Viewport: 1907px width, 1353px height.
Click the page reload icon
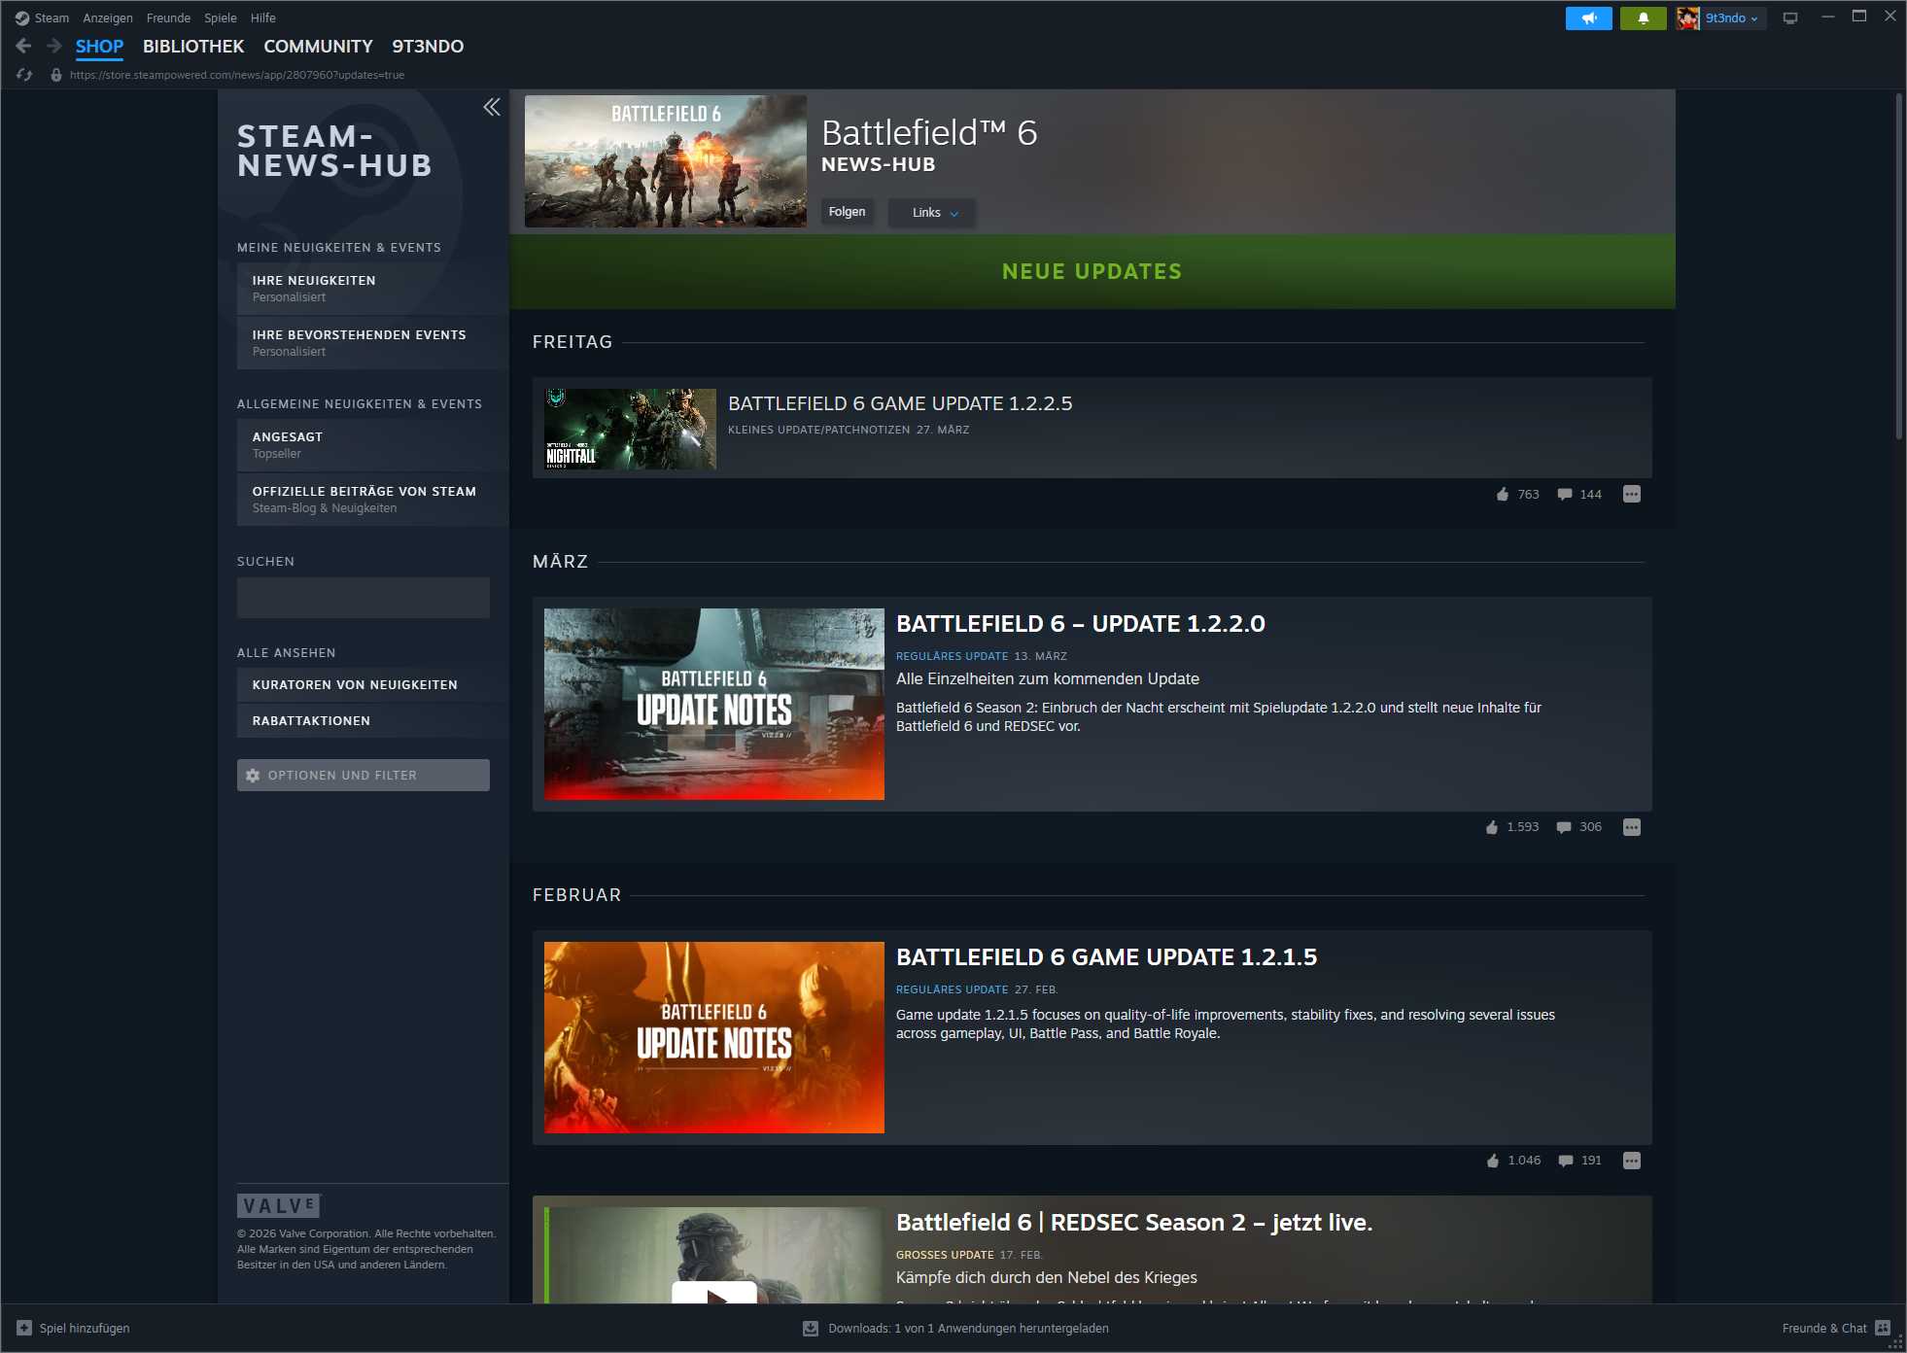pos(24,75)
